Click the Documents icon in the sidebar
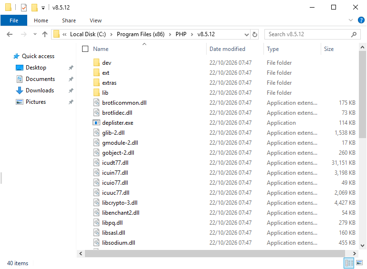Image resolution: width=367 pixels, height=269 pixels. [20, 79]
